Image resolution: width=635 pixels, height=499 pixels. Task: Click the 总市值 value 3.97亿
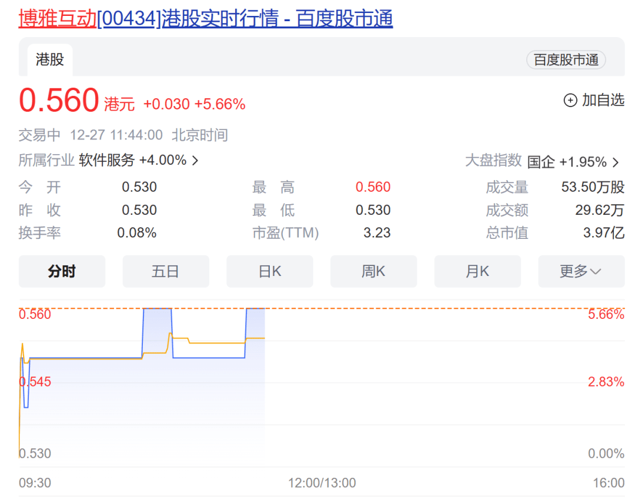[604, 232]
